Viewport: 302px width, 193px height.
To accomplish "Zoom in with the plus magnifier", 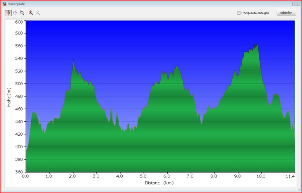I will click(31, 13).
